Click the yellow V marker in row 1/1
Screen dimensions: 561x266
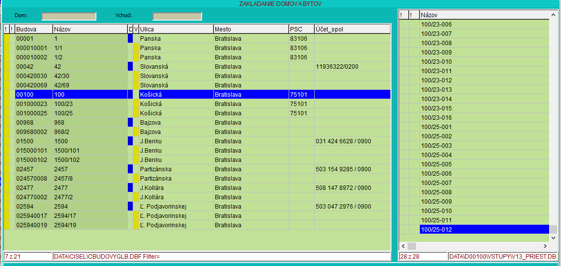(136, 48)
